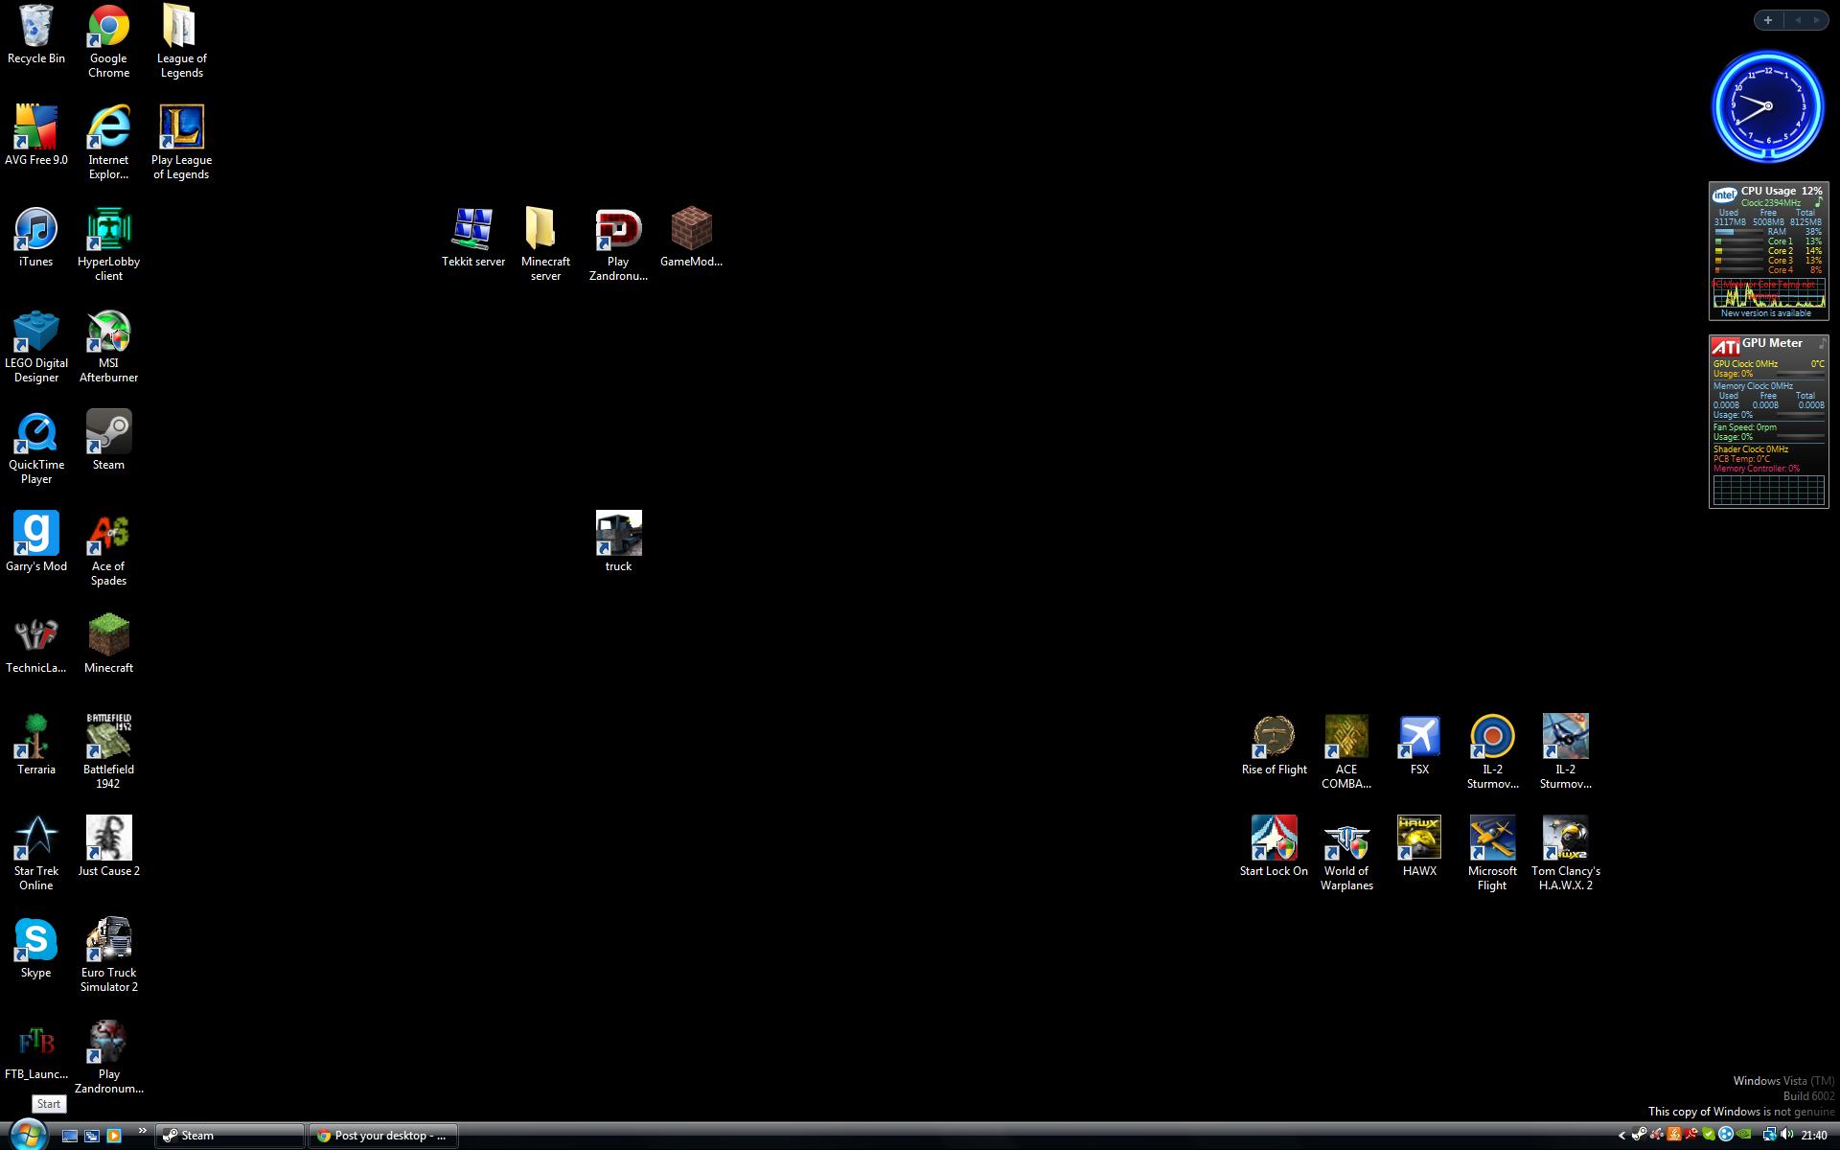This screenshot has height=1150, width=1840.
Task: Launch Start Lock On shortcut
Action: [1274, 847]
